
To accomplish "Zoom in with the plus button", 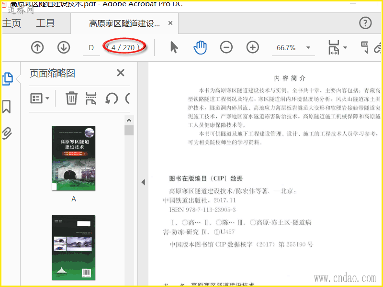I will [253, 47].
